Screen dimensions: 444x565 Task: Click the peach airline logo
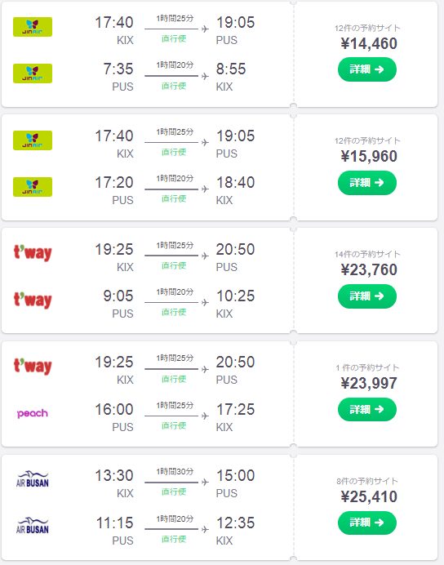33,413
